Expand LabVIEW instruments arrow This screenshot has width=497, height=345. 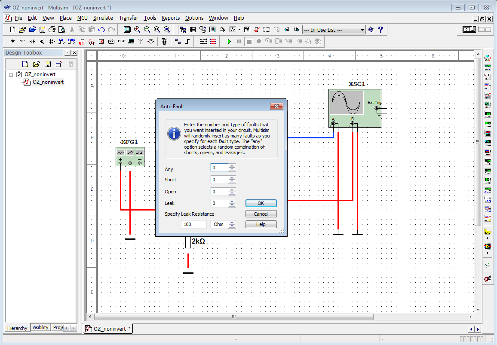[x=488, y=253]
